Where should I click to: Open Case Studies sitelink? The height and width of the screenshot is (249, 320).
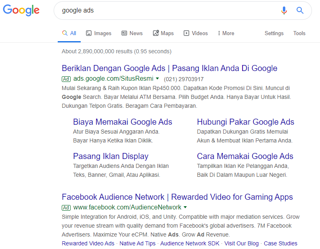(280, 243)
